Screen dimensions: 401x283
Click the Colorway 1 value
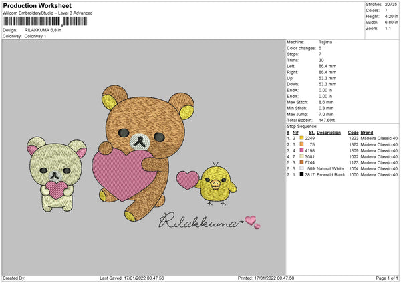point(35,36)
